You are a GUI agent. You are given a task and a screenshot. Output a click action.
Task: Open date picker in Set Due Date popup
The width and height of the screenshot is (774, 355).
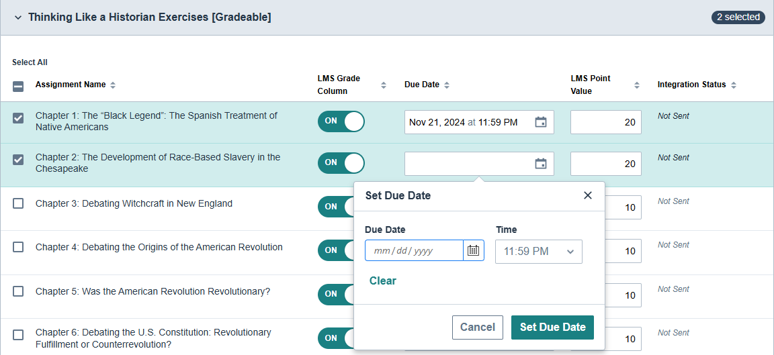474,250
